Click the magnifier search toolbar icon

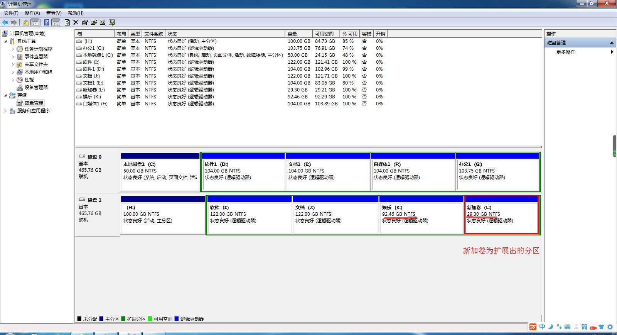tap(103, 22)
